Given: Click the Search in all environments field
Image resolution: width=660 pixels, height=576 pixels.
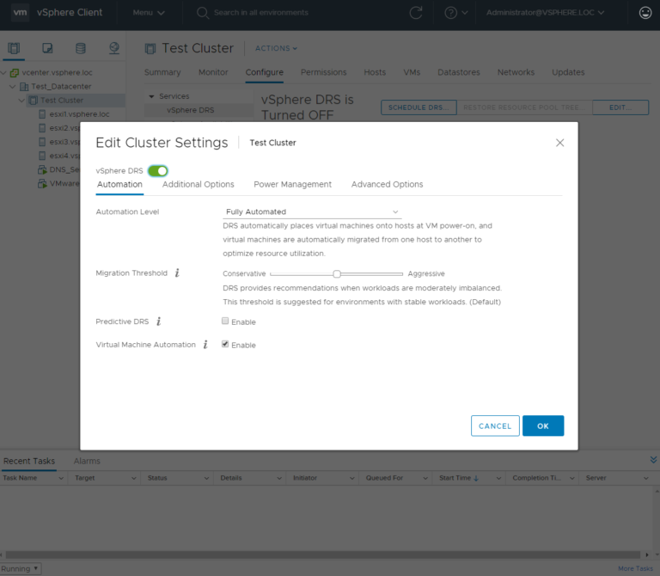Looking at the screenshot, I should 261,13.
